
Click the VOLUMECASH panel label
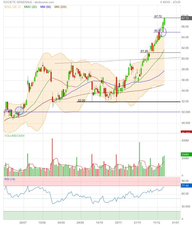point(14,136)
